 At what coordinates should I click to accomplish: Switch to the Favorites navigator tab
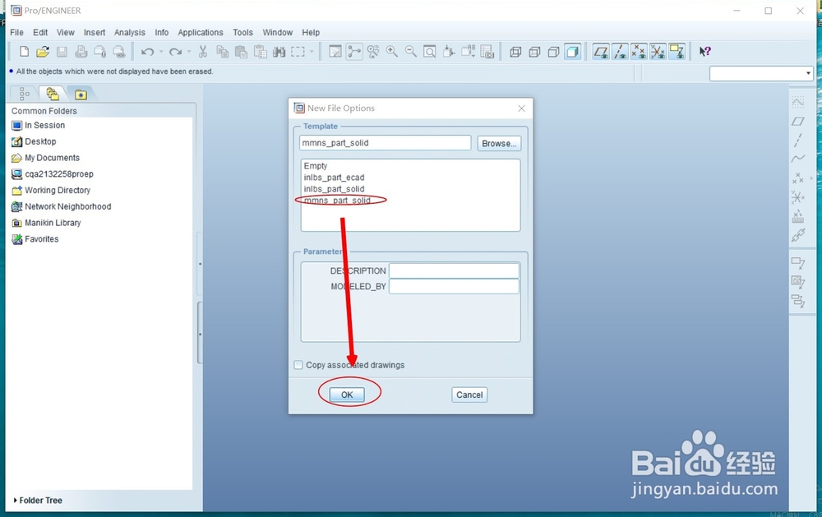(x=81, y=95)
